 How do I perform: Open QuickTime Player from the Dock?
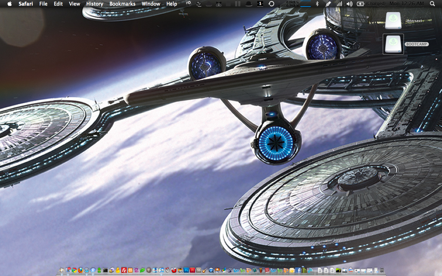[211, 270]
